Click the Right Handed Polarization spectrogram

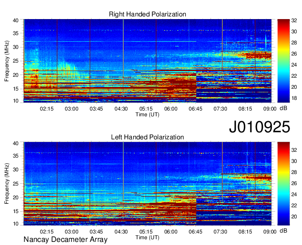[147, 61]
